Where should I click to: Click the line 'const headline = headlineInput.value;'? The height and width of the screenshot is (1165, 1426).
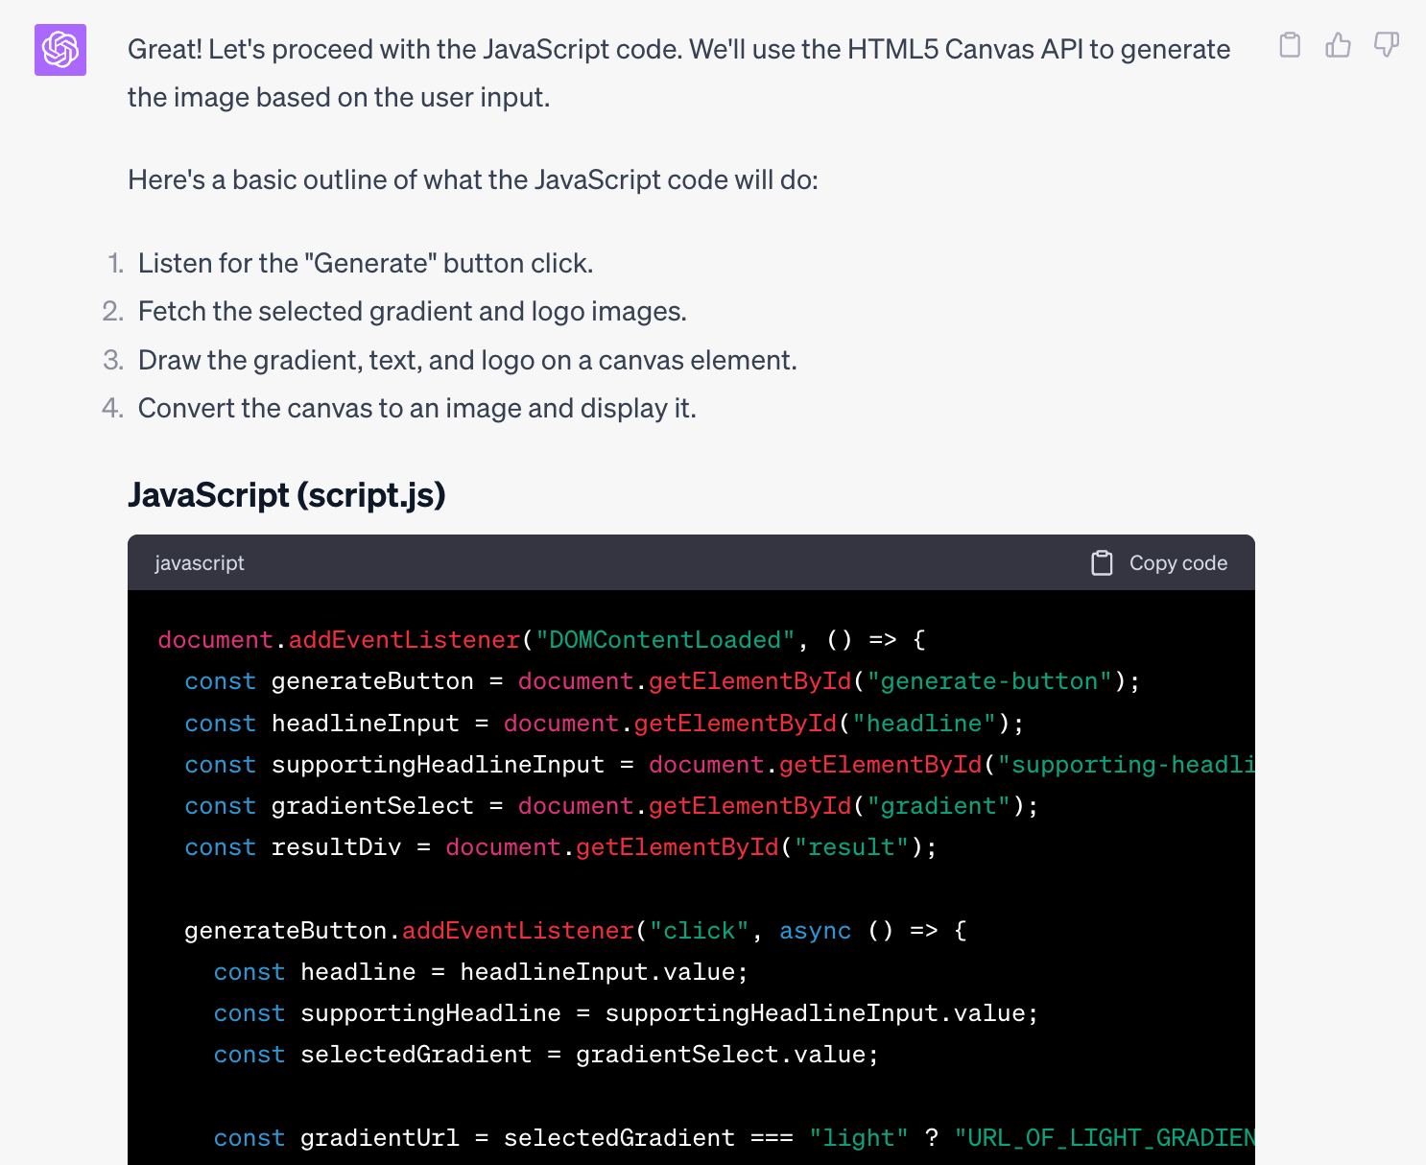tap(481, 972)
